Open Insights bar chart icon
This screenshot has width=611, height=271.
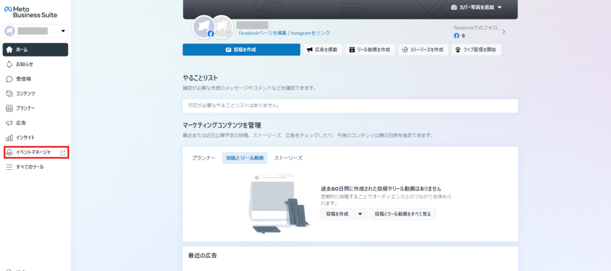[x=10, y=138]
